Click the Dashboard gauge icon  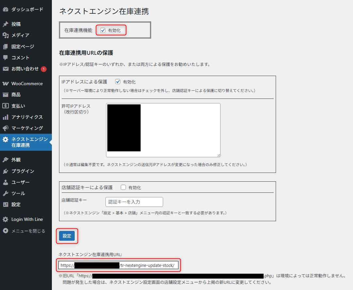coord(5,9)
